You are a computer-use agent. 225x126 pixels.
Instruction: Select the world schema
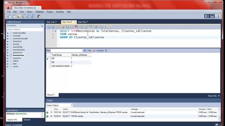pos(15,66)
